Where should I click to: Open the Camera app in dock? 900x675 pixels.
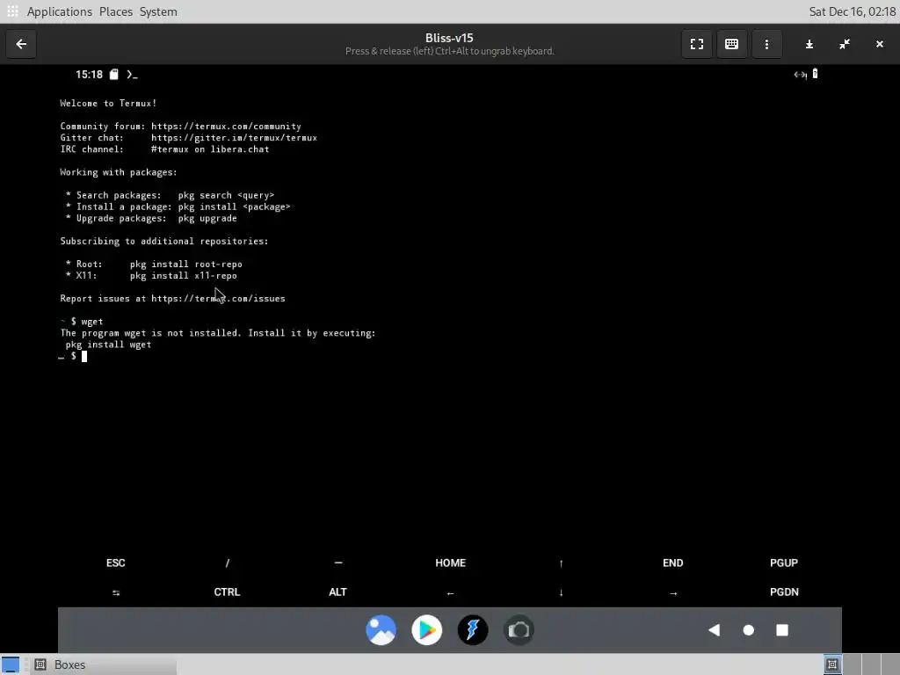click(x=519, y=630)
